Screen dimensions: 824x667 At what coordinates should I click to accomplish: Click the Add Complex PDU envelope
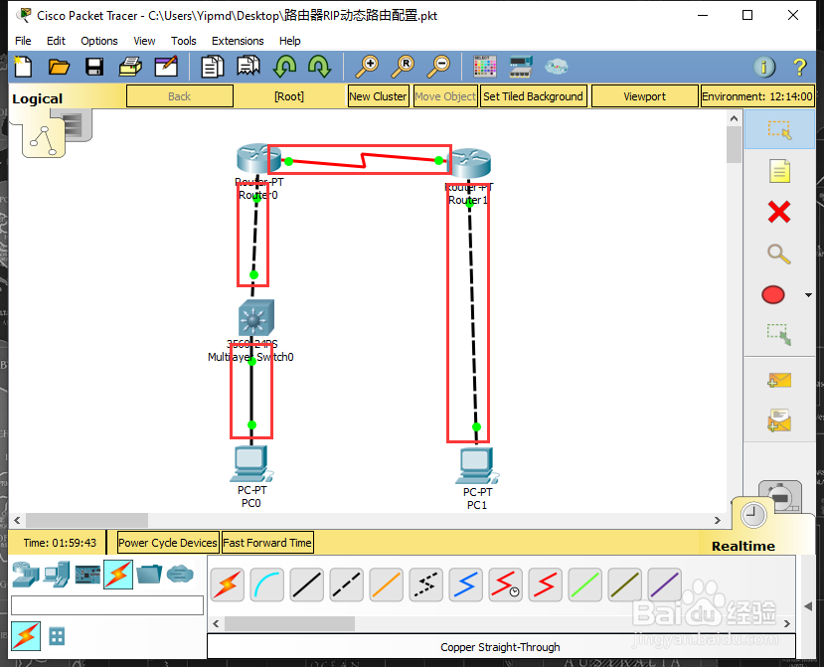(x=779, y=420)
